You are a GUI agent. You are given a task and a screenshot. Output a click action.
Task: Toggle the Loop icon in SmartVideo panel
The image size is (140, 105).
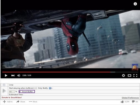tap(4, 85)
